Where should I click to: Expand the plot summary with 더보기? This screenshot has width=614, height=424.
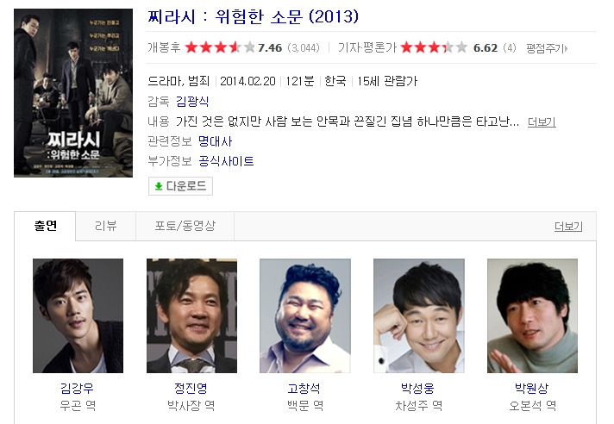542,122
